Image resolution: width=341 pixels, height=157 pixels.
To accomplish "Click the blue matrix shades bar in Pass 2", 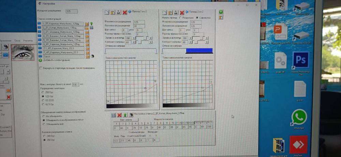I will (199, 50).
